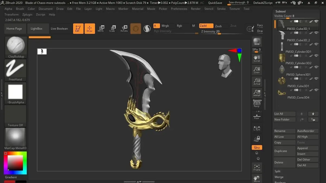326x183 pixels.
Task: Toggle Dynamic Persp perspective button
Action: coord(257,103)
